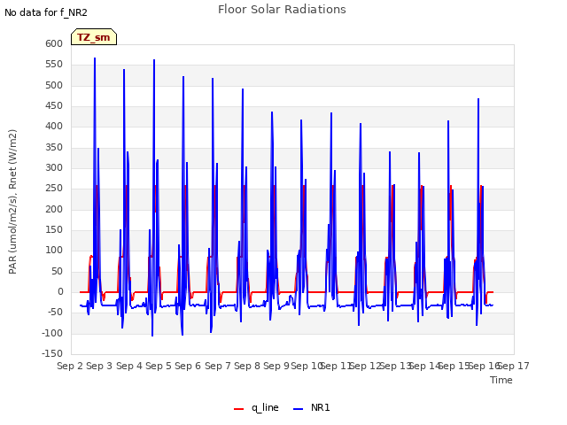Image resolution: width=567 pixels, height=425 pixels.
Task: Click the 200 y-axis tick label
Action: [54, 209]
